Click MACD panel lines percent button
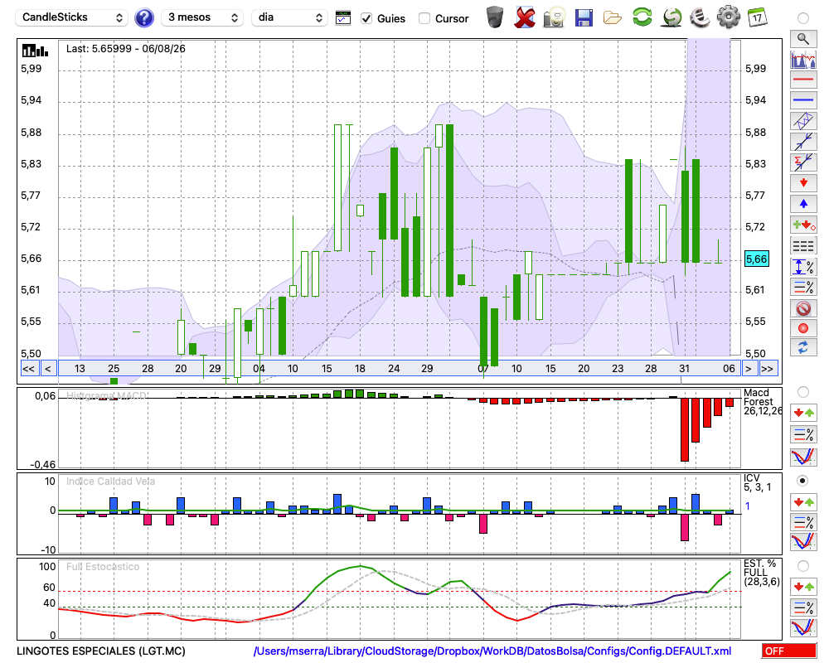 (x=803, y=434)
